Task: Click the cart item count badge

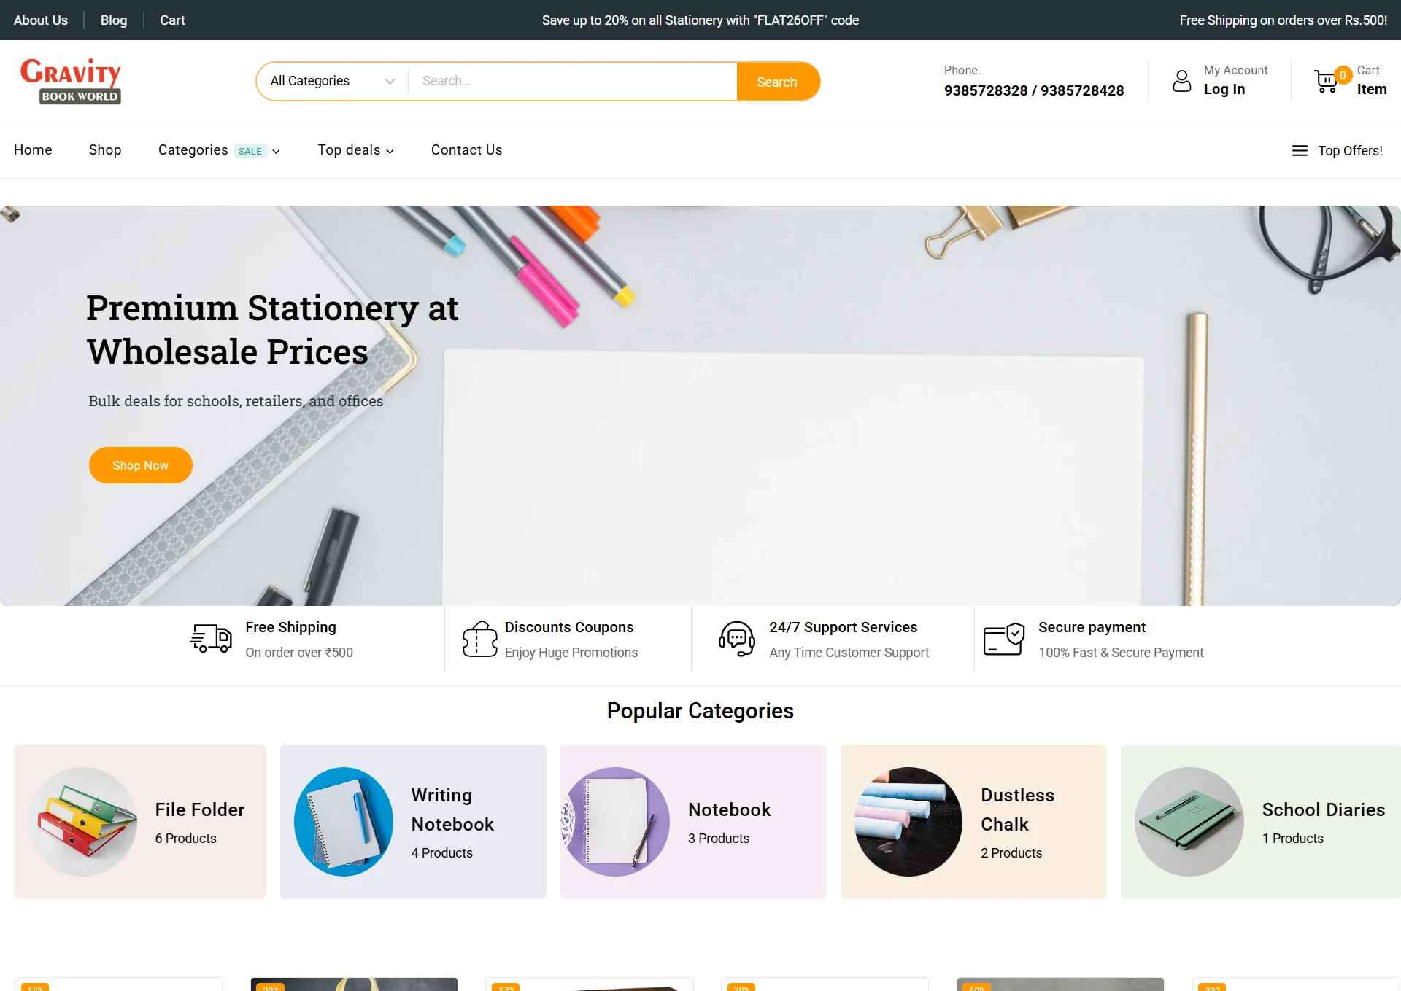Action: pyautogui.click(x=1343, y=75)
